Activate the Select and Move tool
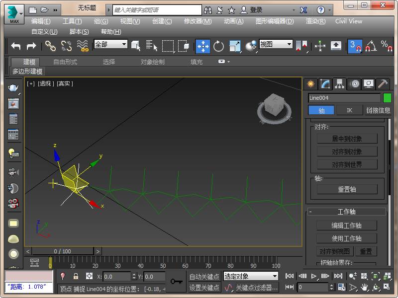 [x=202, y=46]
